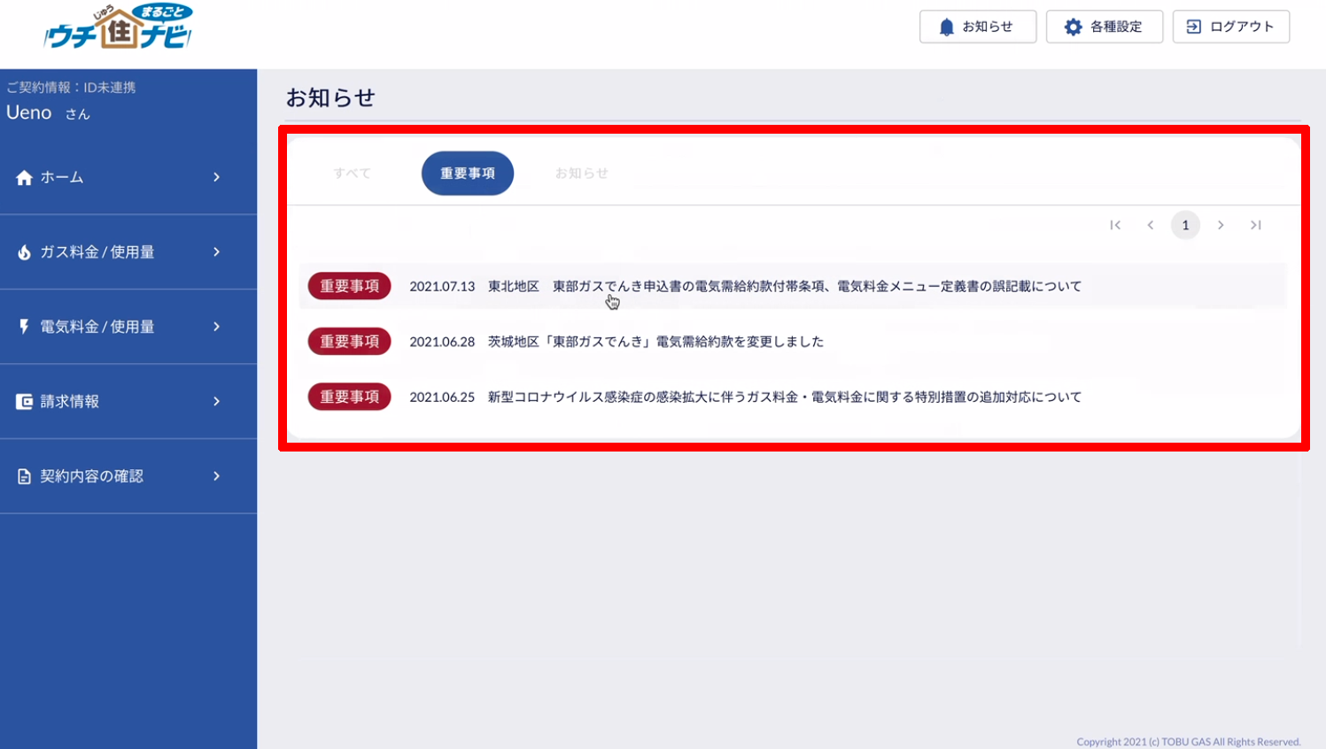Viewport: 1326px width, 749px height.
Task: Jump to the last page of notices
Action: point(1255,225)
